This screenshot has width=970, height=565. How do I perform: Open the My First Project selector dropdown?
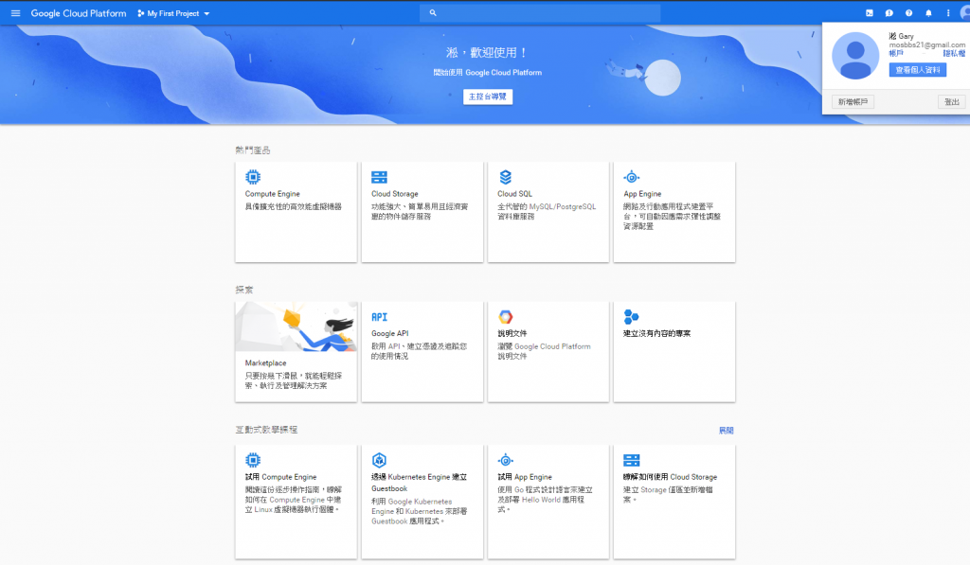174,13
